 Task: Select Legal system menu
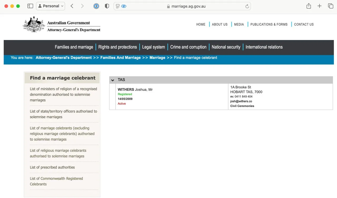(153, 47)
